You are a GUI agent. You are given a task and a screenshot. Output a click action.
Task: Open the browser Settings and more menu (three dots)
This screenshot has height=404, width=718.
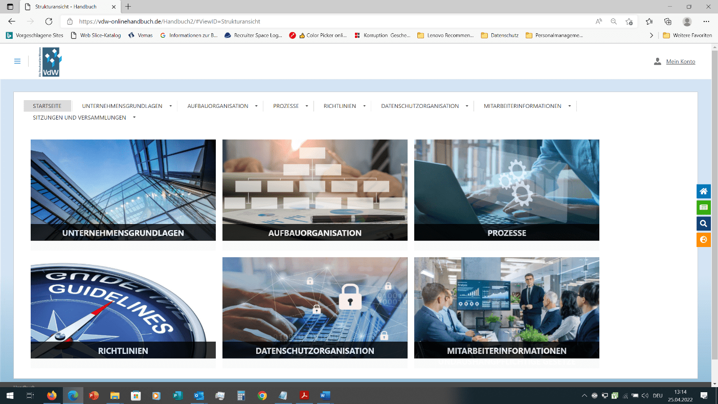(x=706, y=21)
